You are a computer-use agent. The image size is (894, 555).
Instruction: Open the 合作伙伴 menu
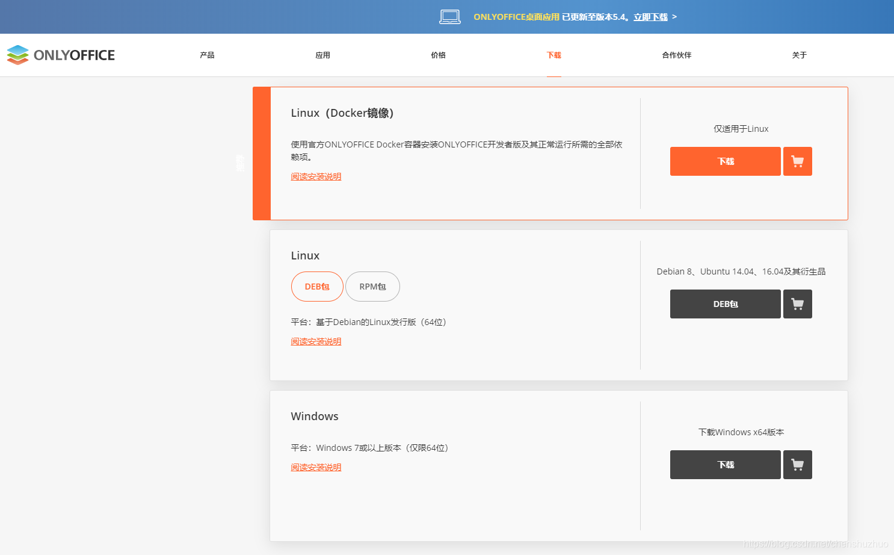(676, 55)
